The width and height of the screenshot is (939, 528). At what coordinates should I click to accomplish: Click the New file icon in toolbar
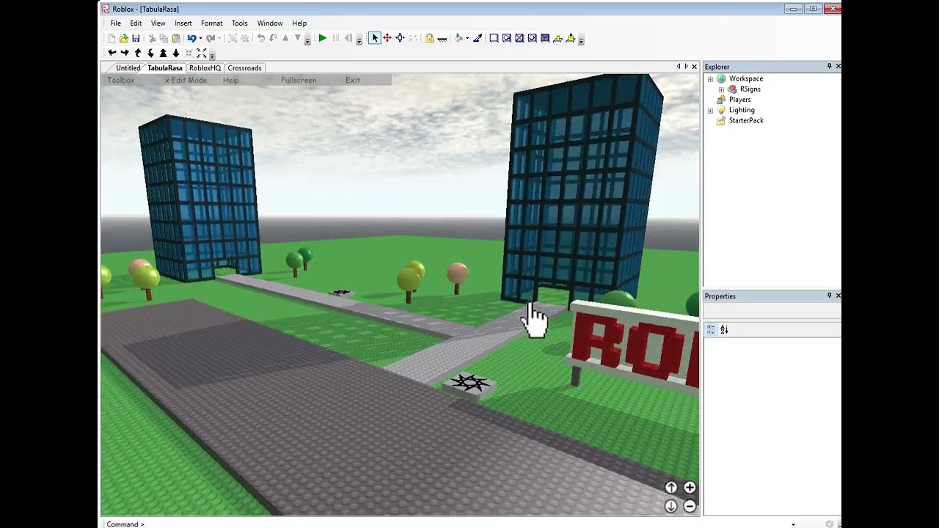pyautogui.click(x=112, y=38)
